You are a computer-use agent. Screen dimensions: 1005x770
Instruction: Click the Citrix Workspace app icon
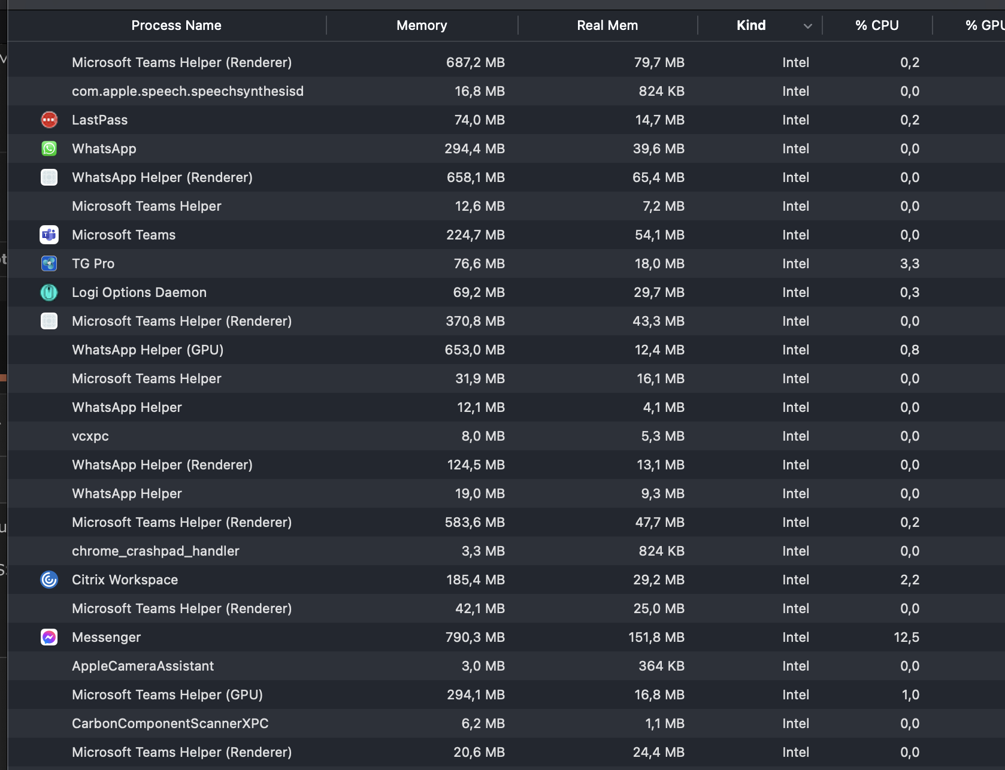tap(49, 580)
